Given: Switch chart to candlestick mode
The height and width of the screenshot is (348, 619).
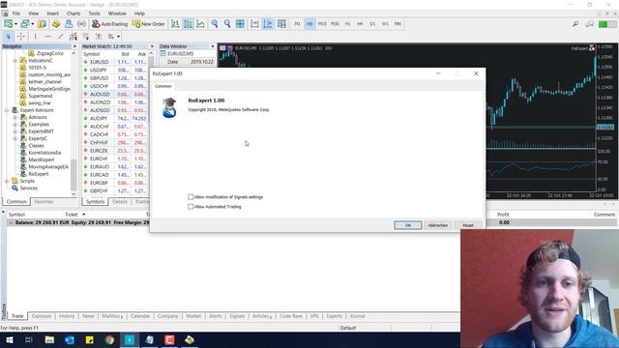Looking at the screenshot, I should [x=188, y=24].
